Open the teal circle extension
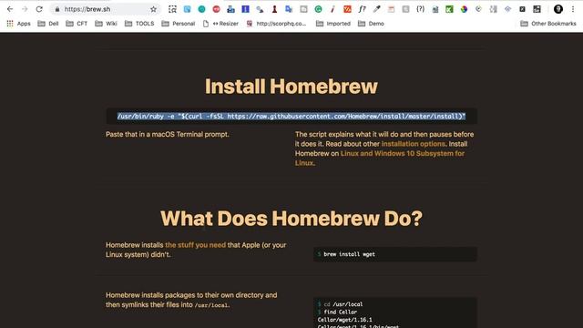This screenshot has width=583, height=328. coord(201,9)
